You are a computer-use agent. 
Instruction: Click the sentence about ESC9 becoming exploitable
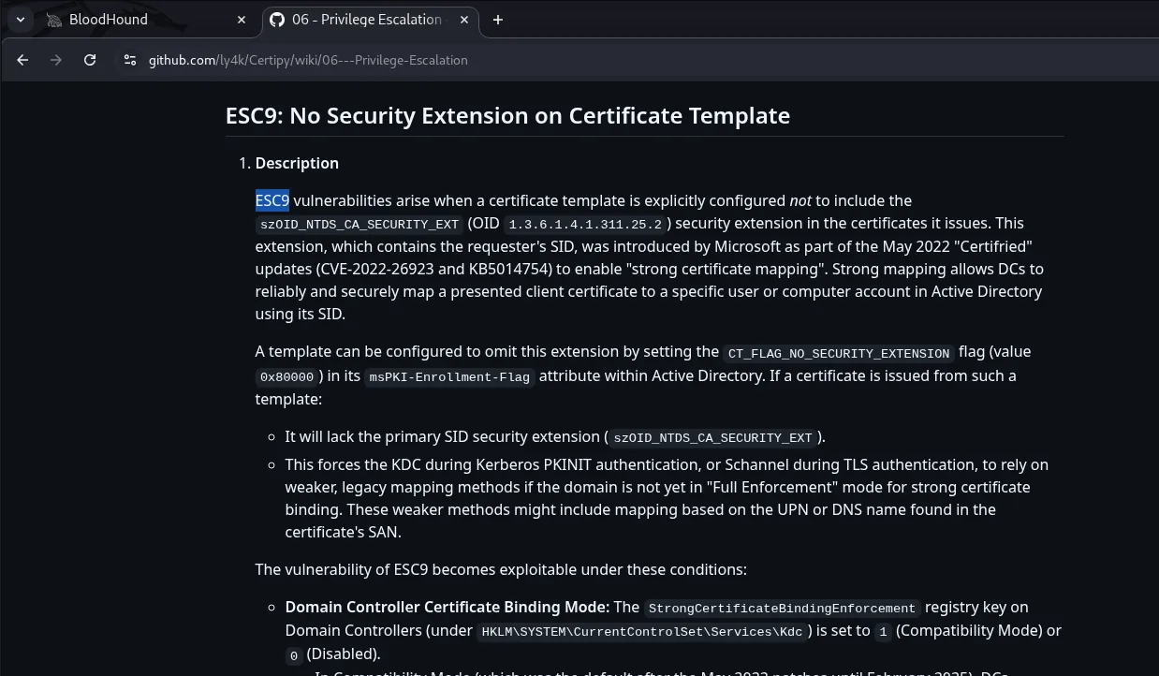[501, 569]
